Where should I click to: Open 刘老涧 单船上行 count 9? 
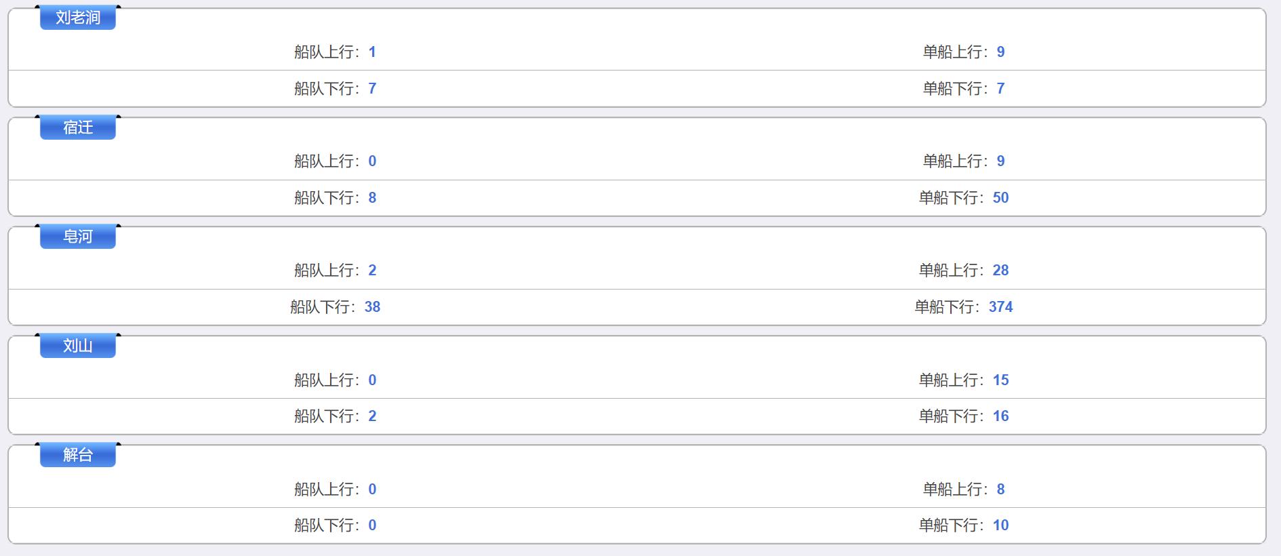[1000, 52]
